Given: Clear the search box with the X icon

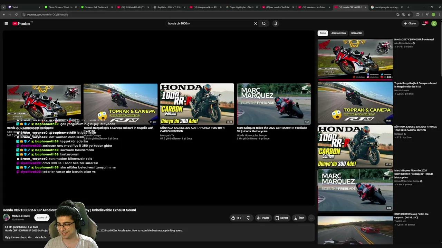Looking at the screenshot, I should (x=256, y=23).
